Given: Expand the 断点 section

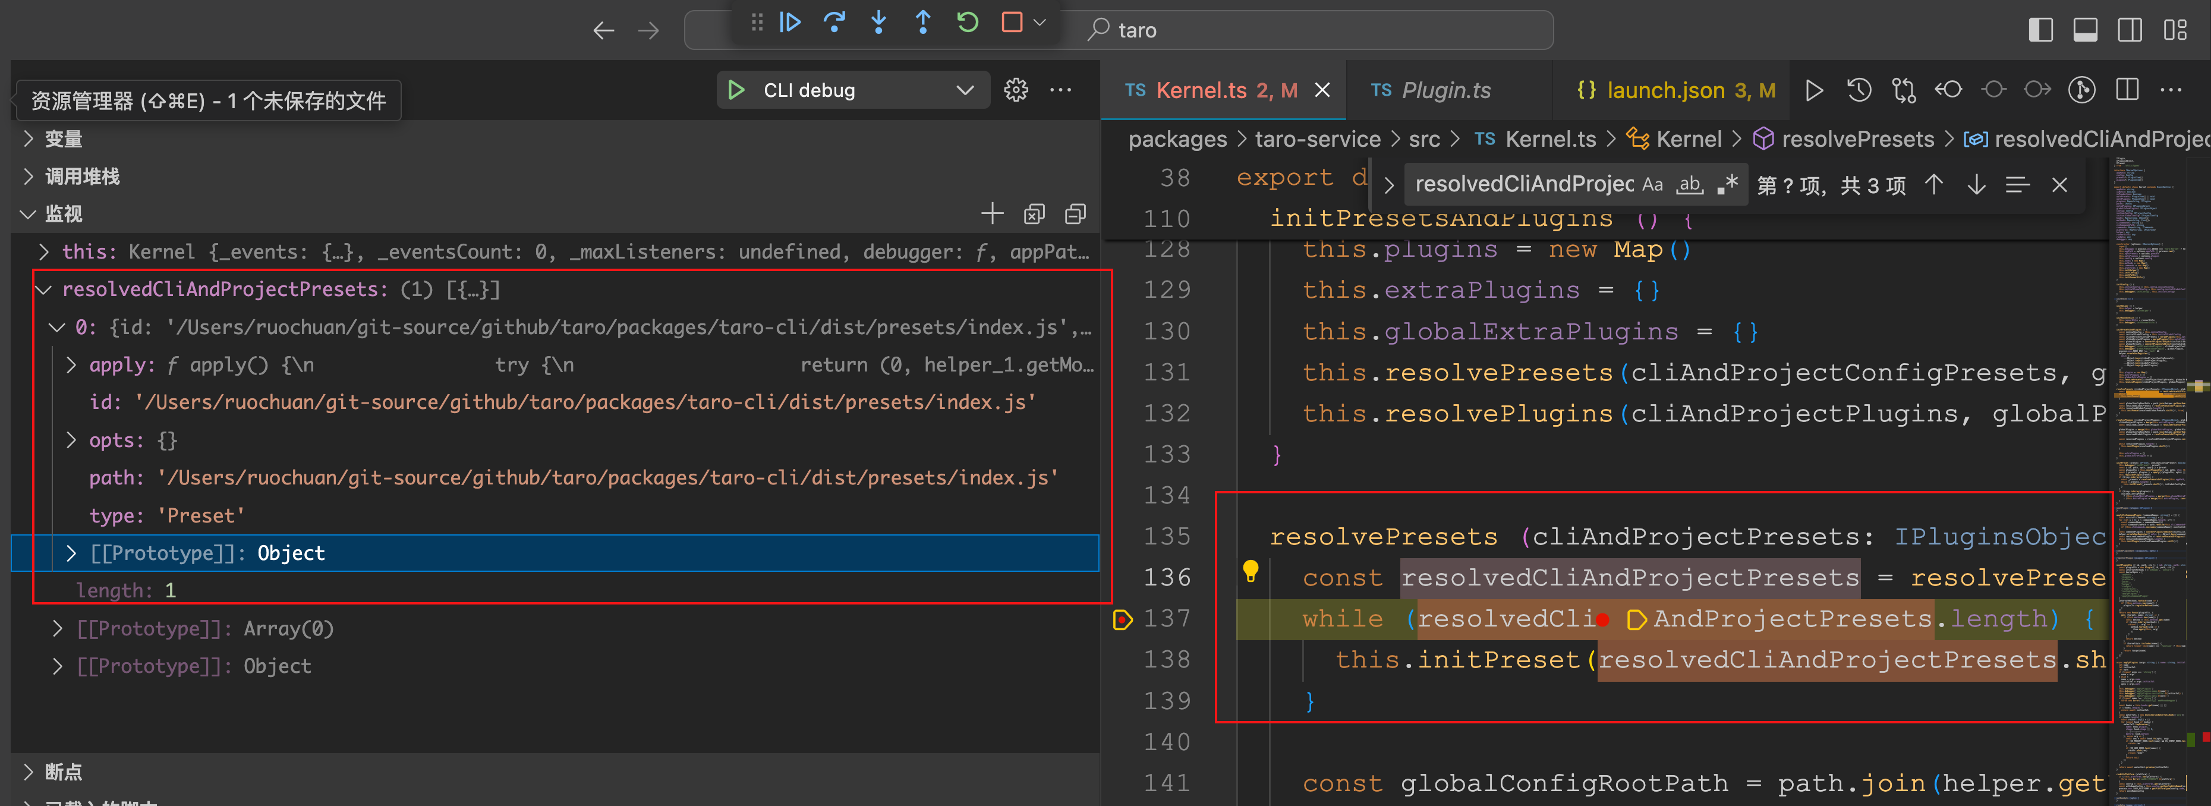Looking at the screenshot, I should click(29, 772).
